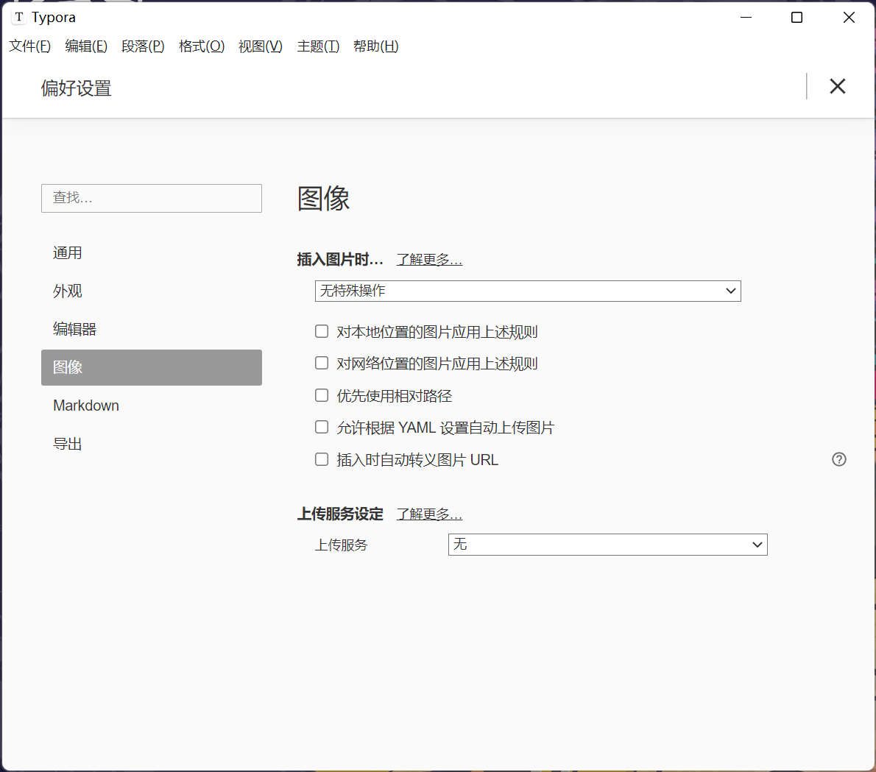
Task: Select 外观 in the settings sidebar
Action: pyautogui.click(x=67, y=291)
